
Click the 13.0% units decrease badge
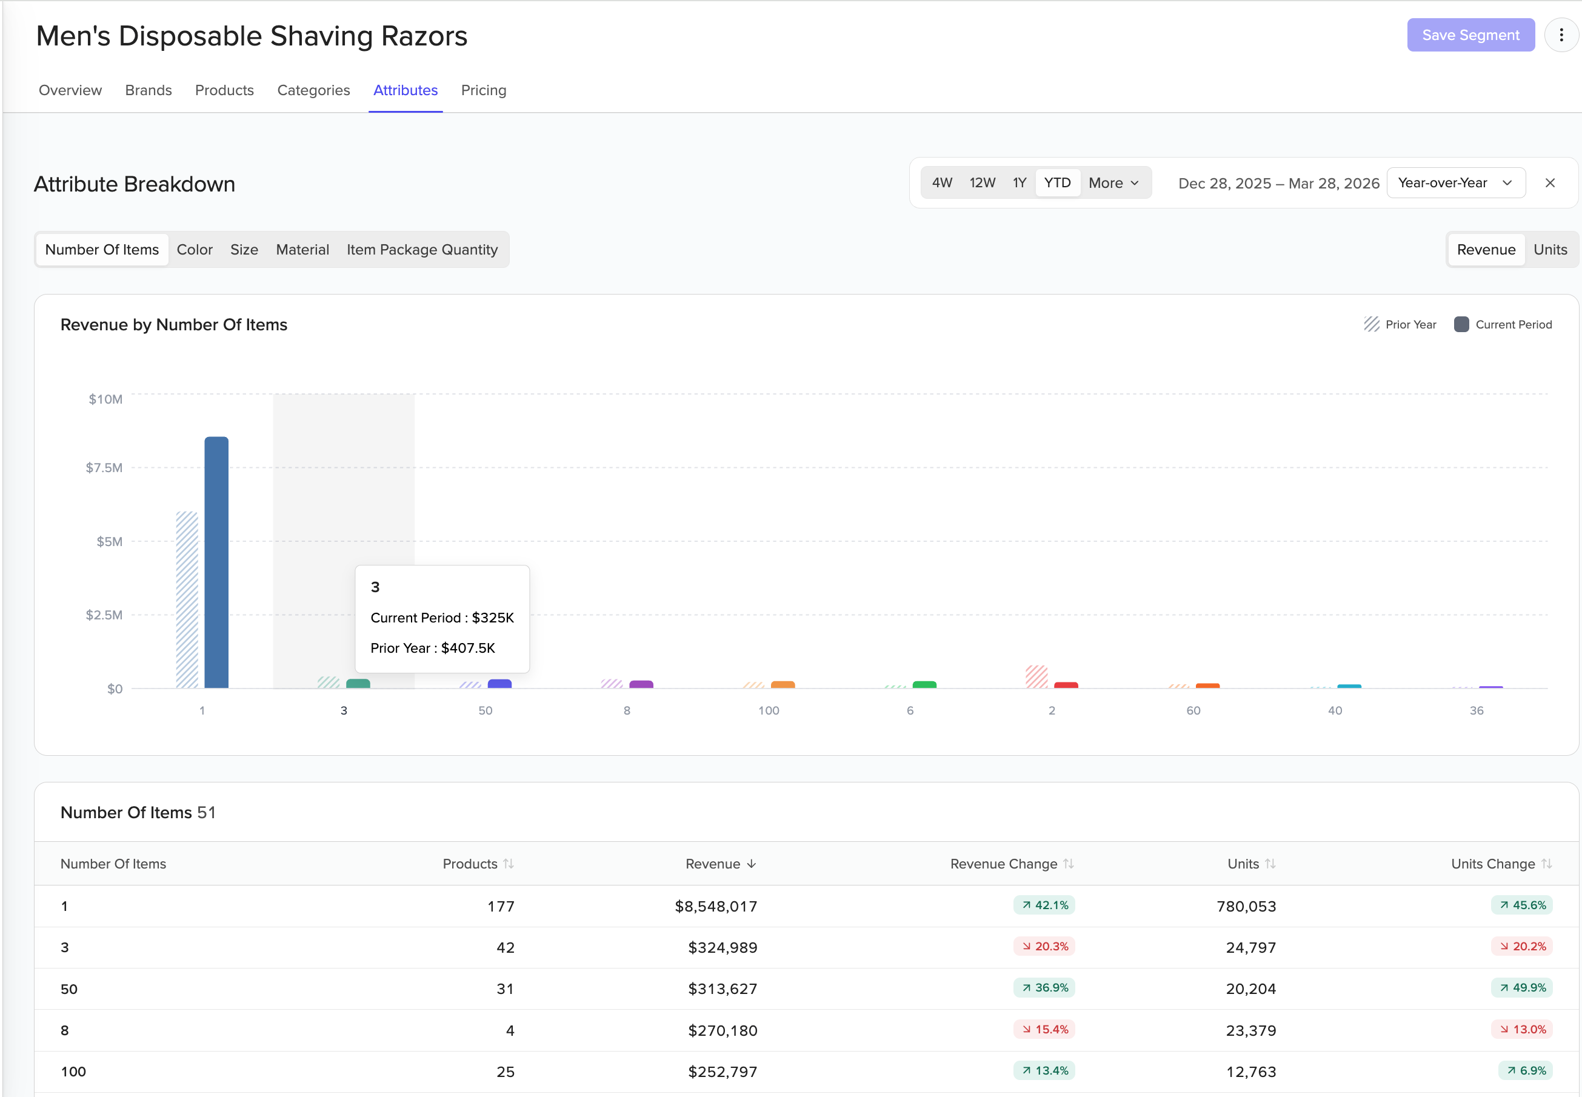pos(1521,1030)
